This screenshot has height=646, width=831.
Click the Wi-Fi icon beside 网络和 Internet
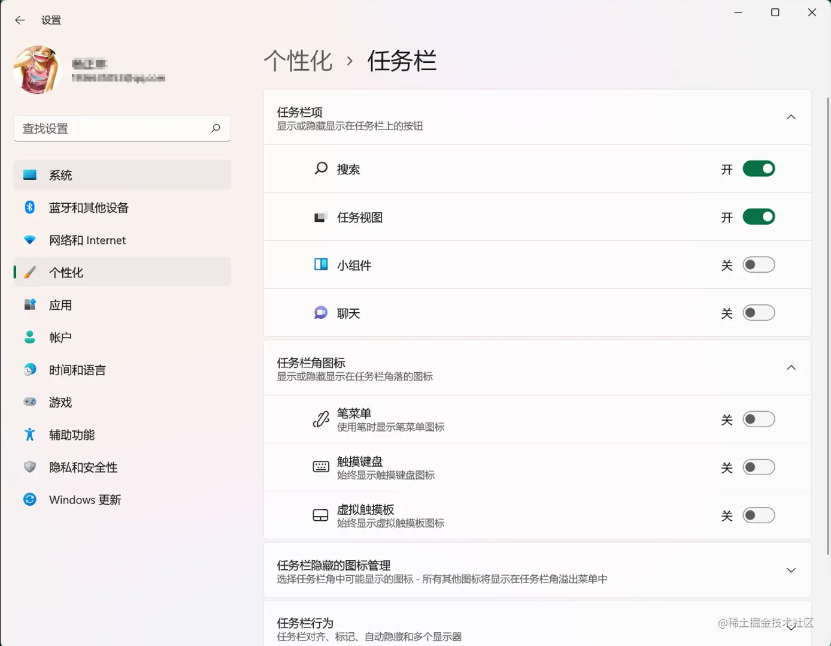pyautogui.click(x=30, y=240)
